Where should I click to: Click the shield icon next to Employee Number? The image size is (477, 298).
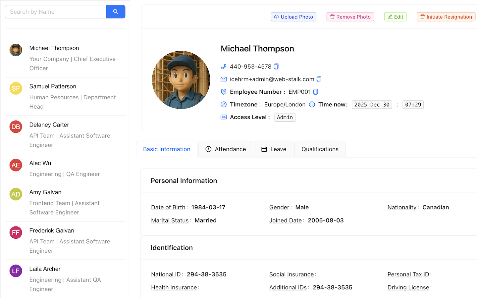(224, 92)
